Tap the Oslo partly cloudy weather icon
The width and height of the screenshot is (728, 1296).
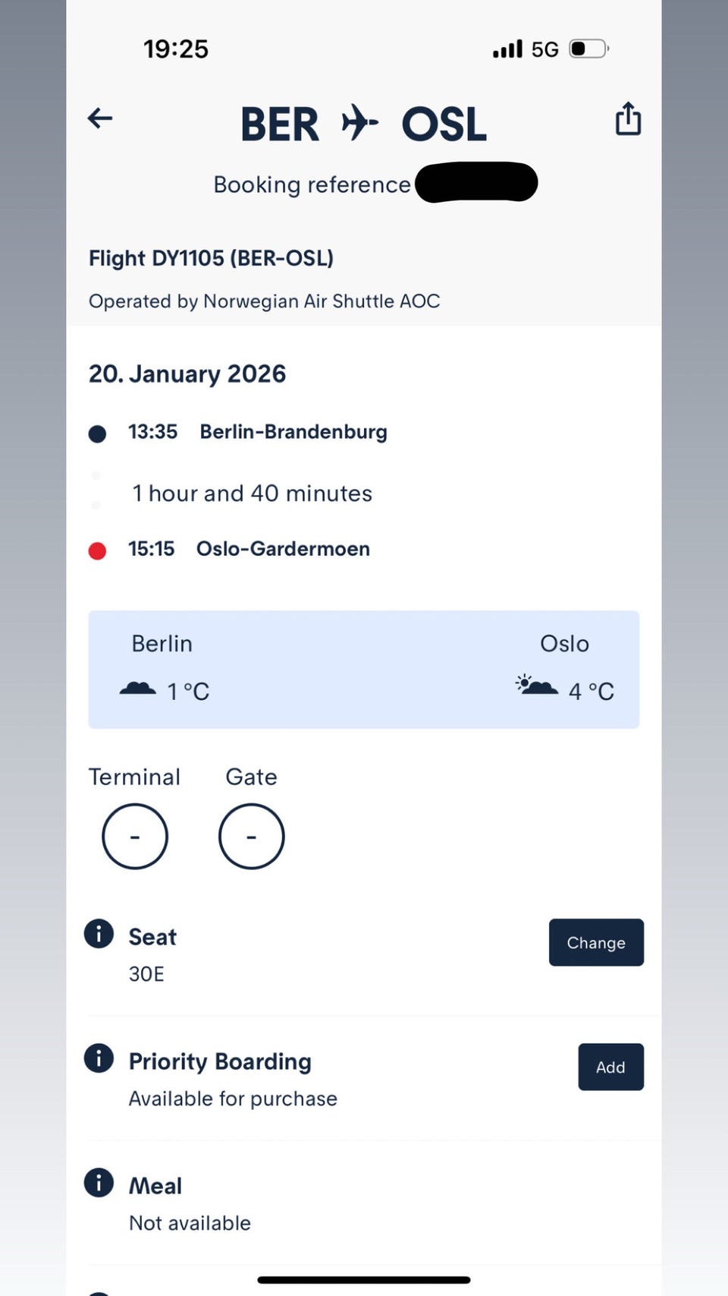(x=536, y=685)
